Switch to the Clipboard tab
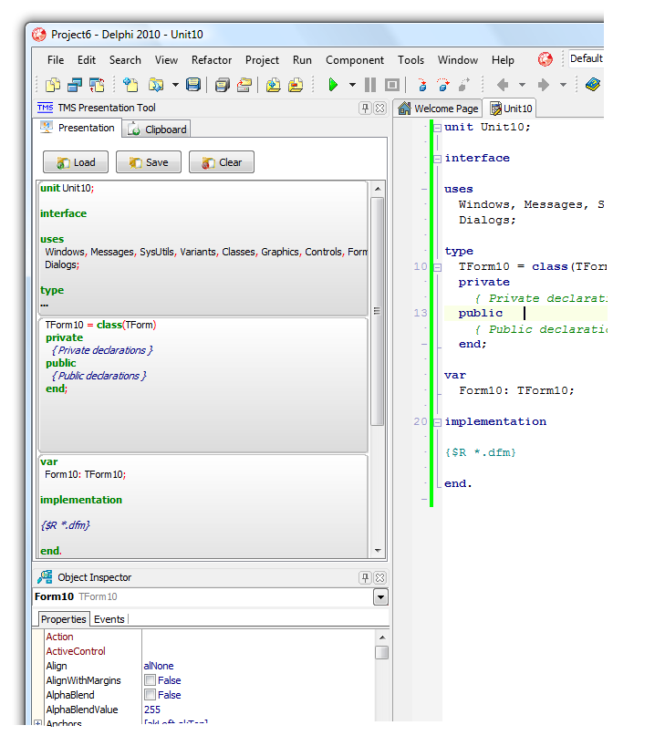Image resolution: width=665 pixels, height=746 pixels. (x=156, y=129)
